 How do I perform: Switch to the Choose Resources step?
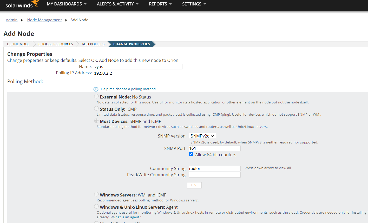click(56, 44)
